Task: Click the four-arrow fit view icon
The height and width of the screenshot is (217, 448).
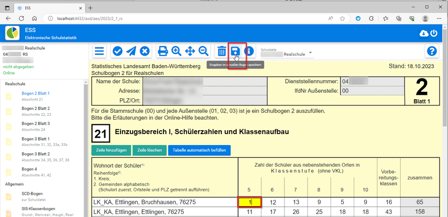Action: (x=190, y=51)
